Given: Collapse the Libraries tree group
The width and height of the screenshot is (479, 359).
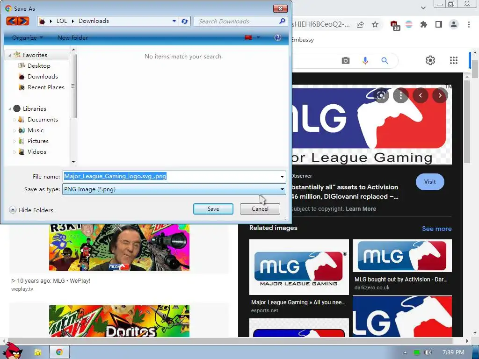Looking at the screenshot, I should coord(10,109).
